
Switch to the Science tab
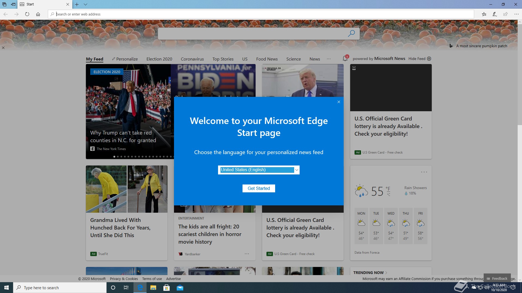[x=293, y=59]
